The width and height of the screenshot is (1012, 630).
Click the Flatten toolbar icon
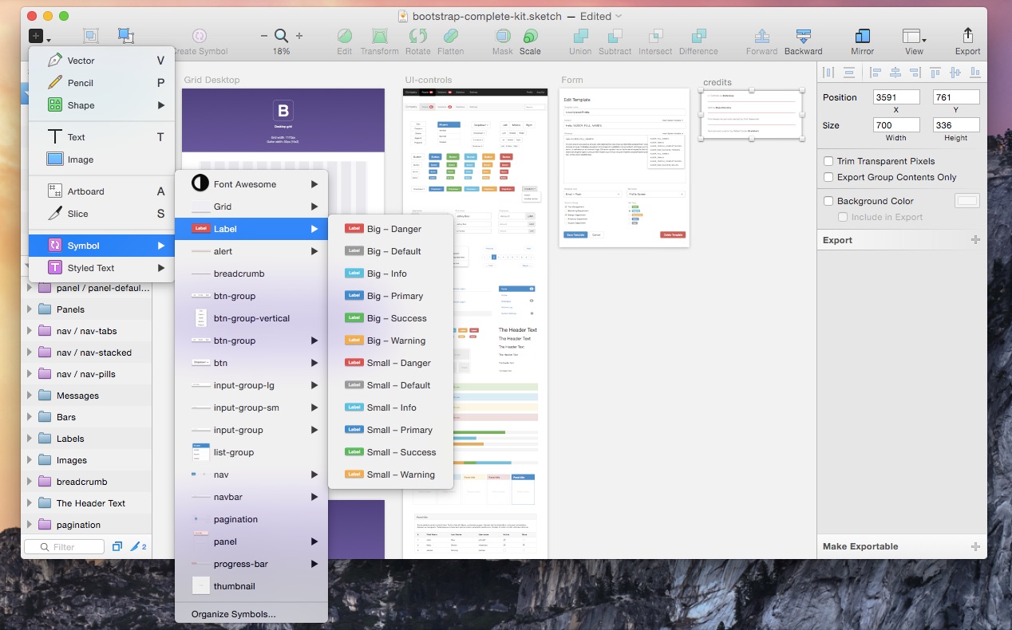tap(450, 36)
